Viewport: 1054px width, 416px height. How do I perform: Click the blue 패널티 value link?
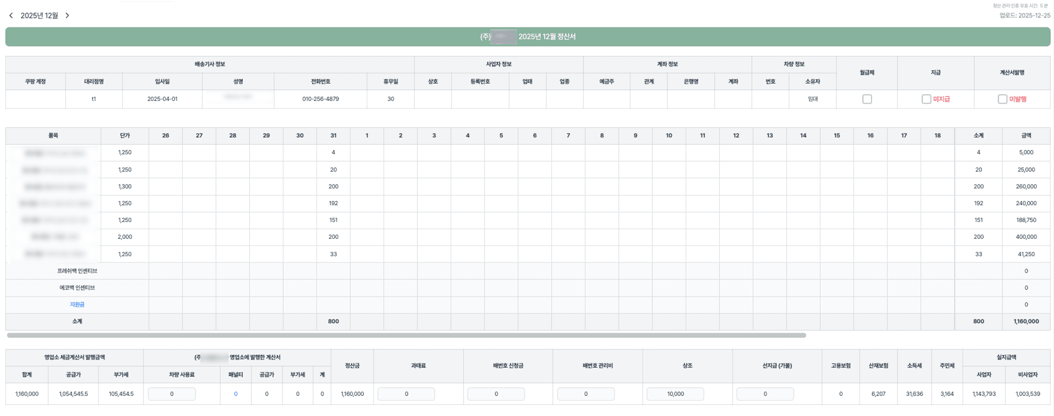236,394
